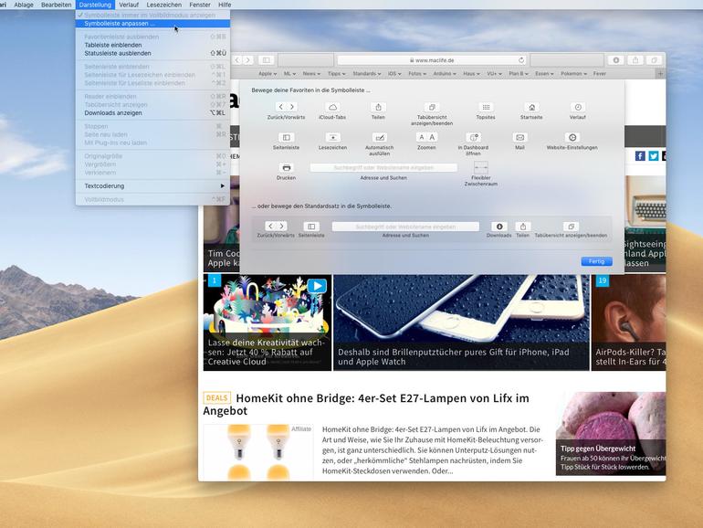Click the Zurück/Vorwärts icon in the customize palette's first row
Viewport: 703px width, 528px height.
(286, 107)
